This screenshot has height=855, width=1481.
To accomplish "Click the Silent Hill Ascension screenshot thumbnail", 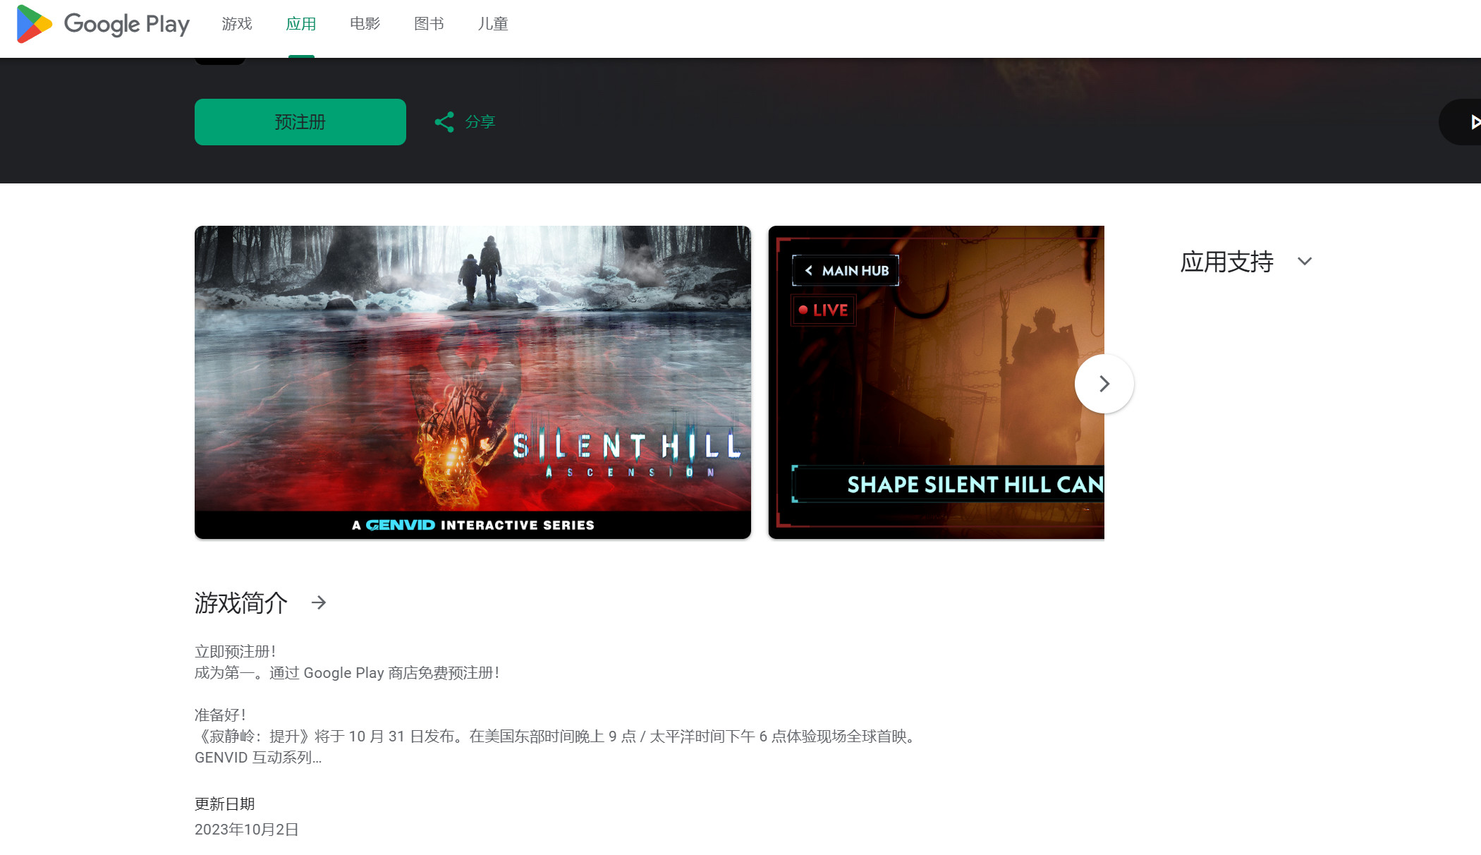I will 472,382.
